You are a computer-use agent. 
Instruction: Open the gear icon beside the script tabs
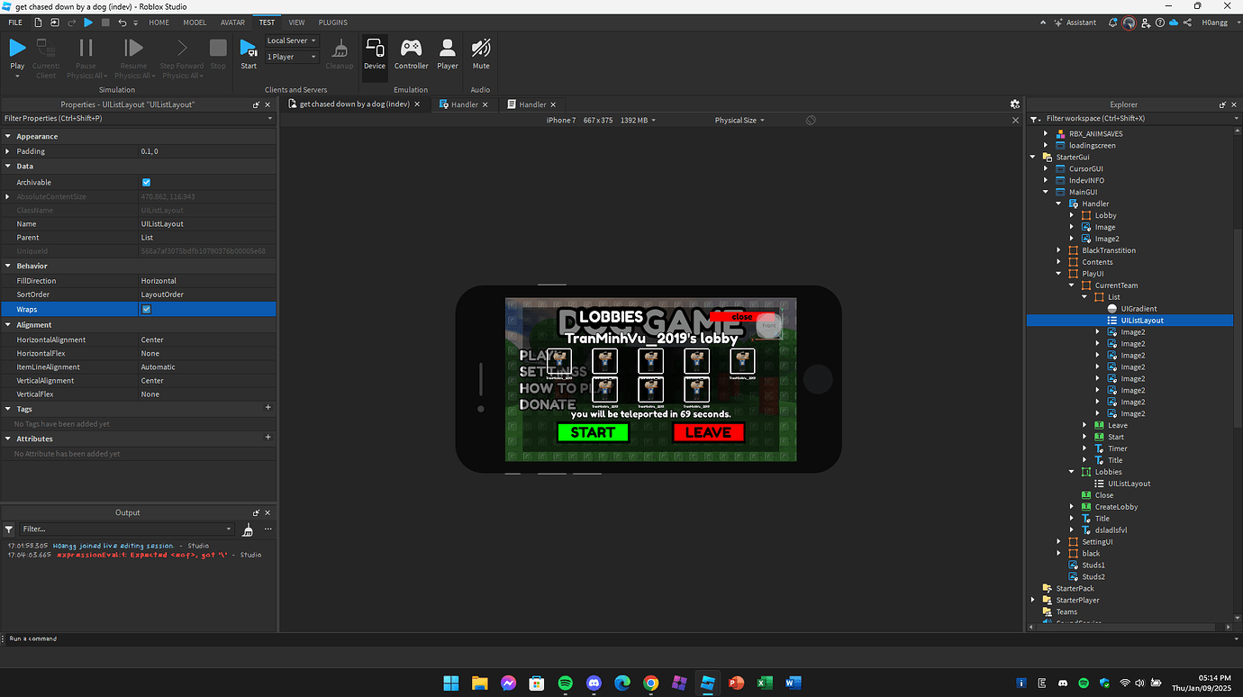[x=1015, y=104]
